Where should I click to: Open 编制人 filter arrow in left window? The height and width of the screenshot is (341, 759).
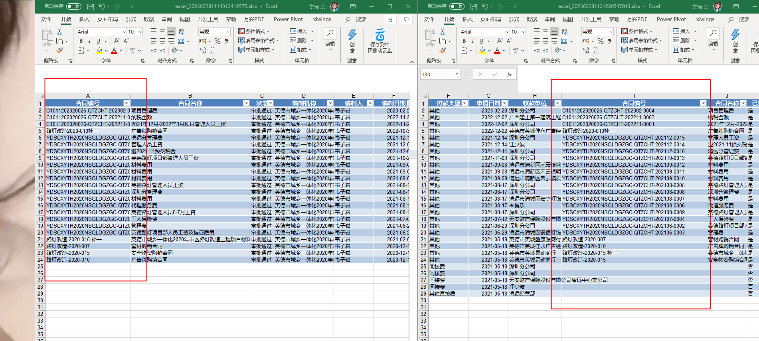(370, 103)
